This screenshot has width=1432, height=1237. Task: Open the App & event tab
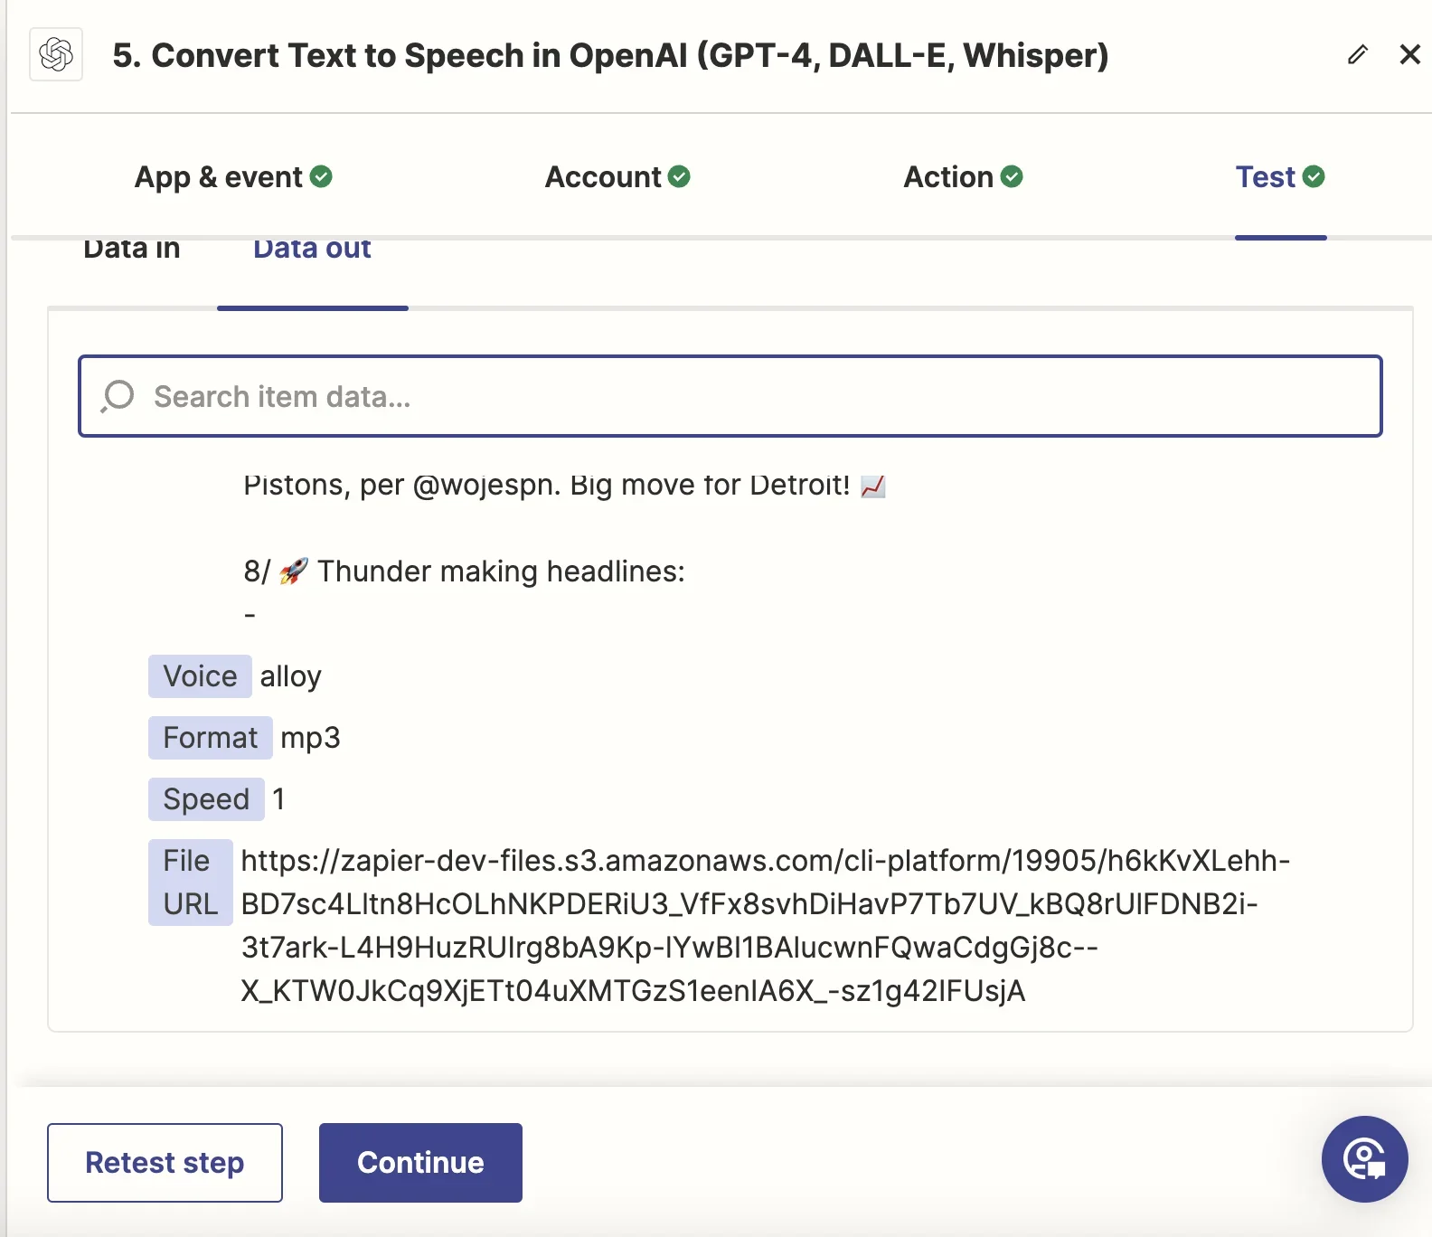(233, 176)
